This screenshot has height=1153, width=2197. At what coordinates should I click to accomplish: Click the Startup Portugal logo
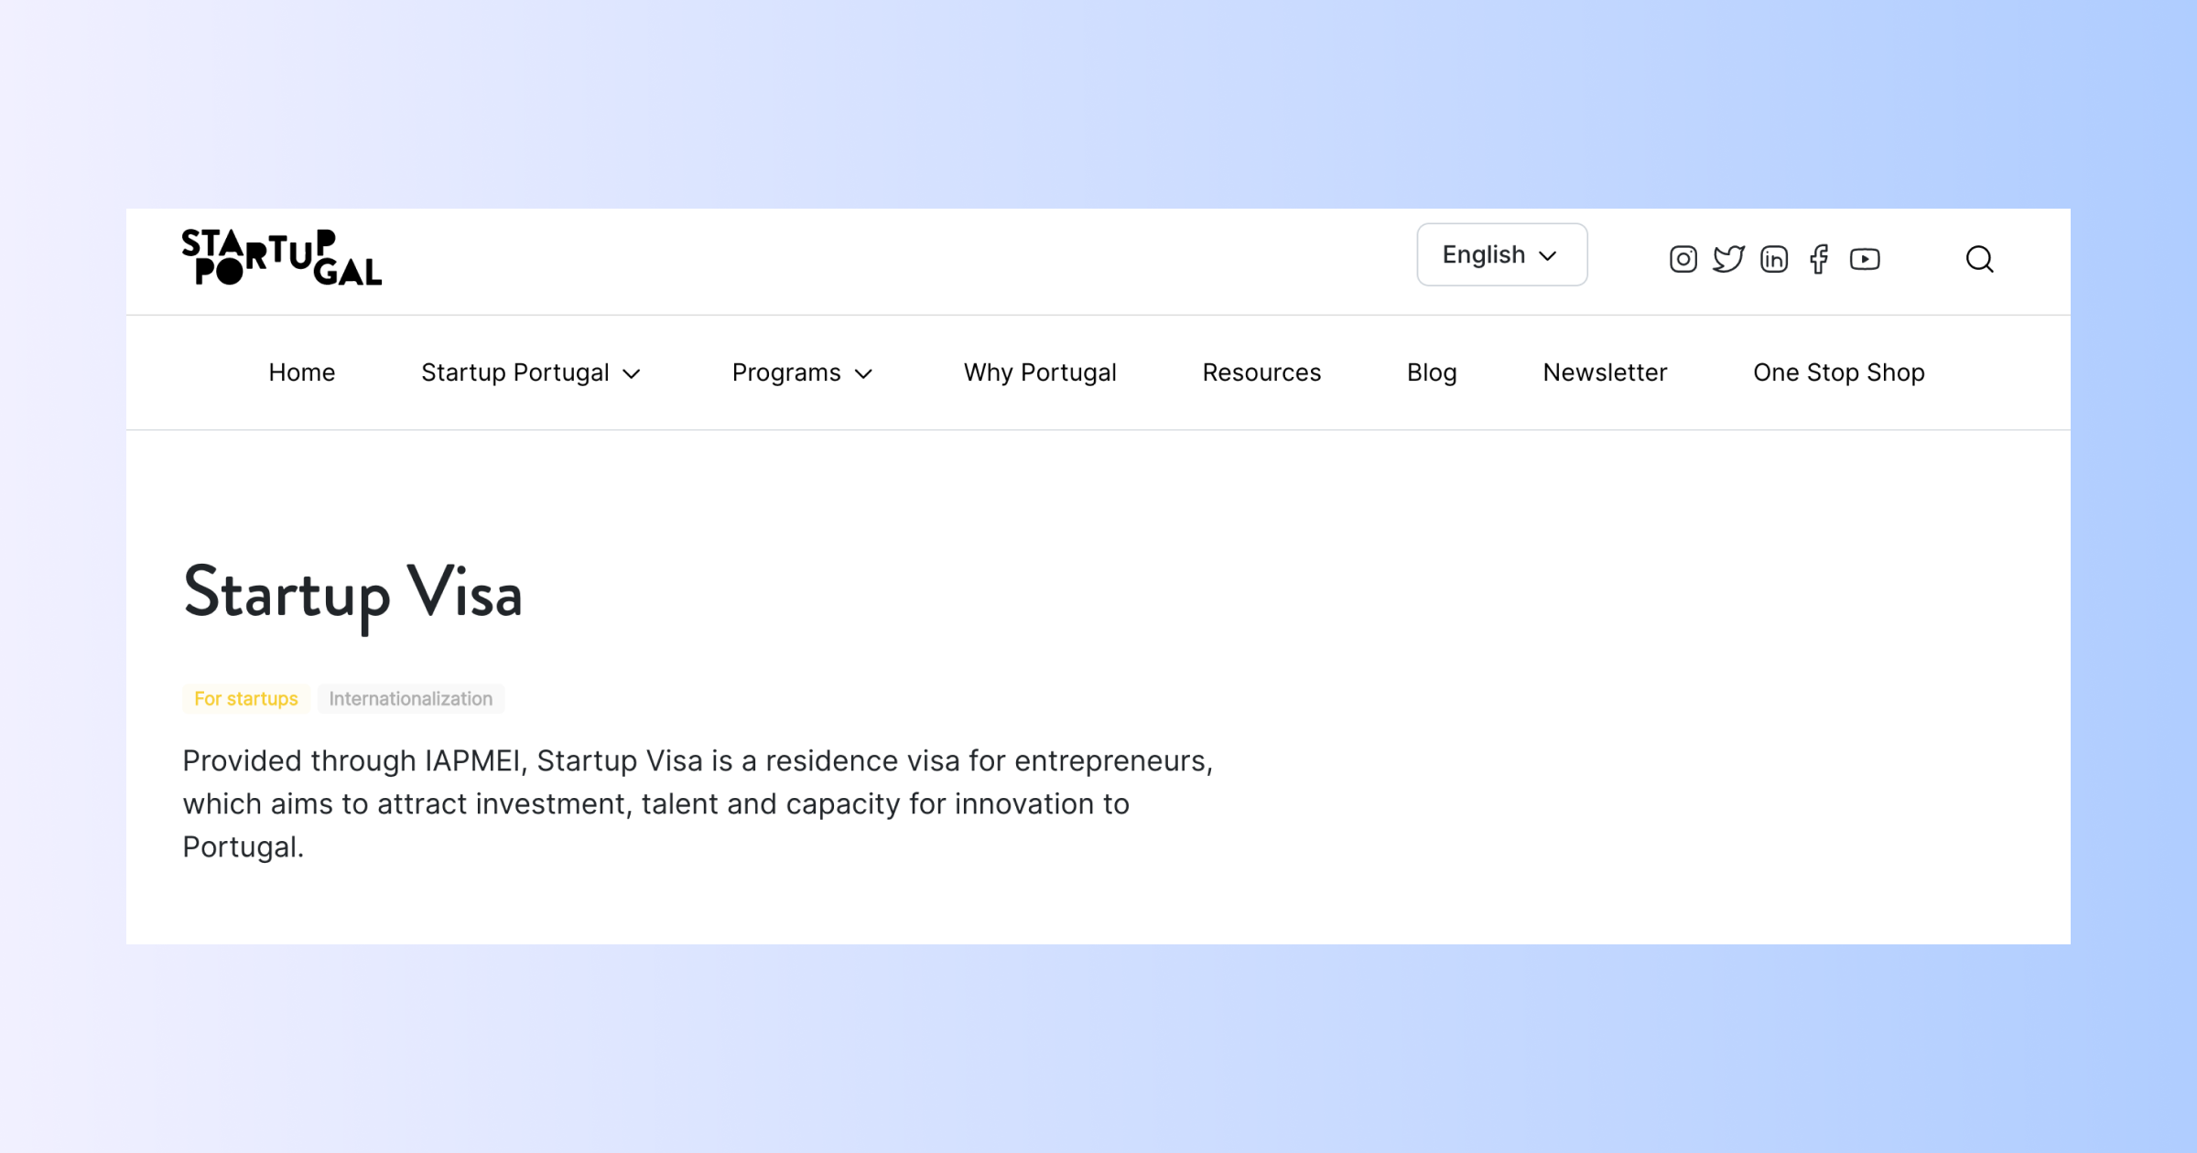pyautogui.click(x=282, y=257)
